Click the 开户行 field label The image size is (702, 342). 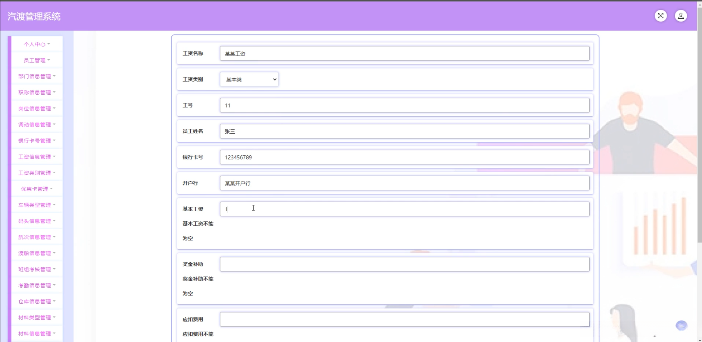point(190,183)
